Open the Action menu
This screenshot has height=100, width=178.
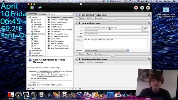(54, 1)
